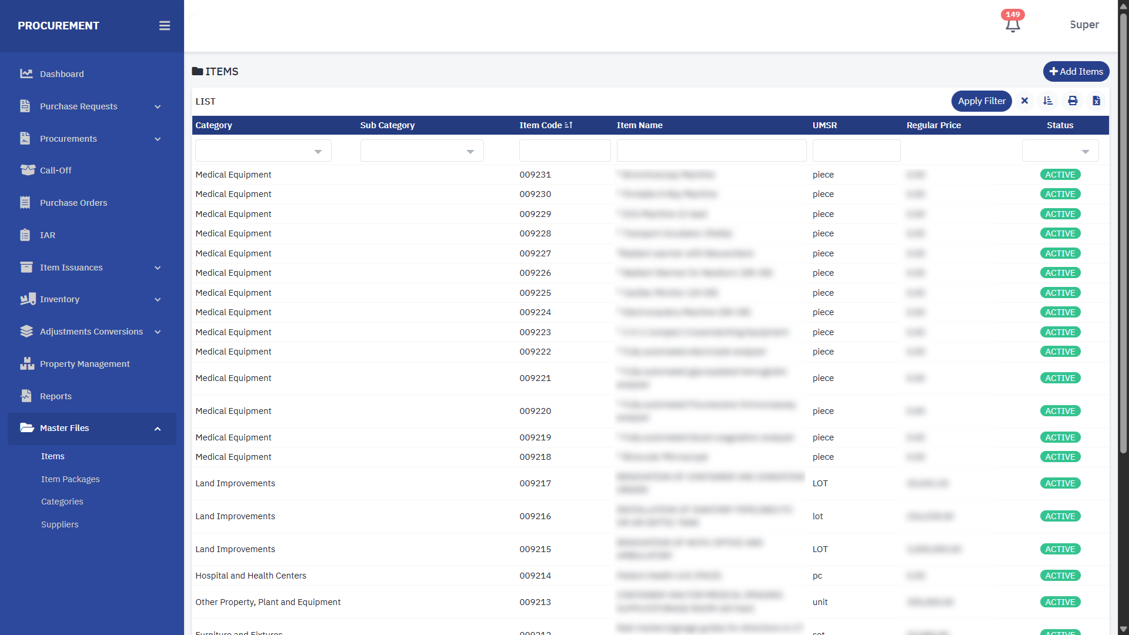Click the clear filter X icon
The width and height of the screenshot is (1129, 635).
(x=1024, y=101)
